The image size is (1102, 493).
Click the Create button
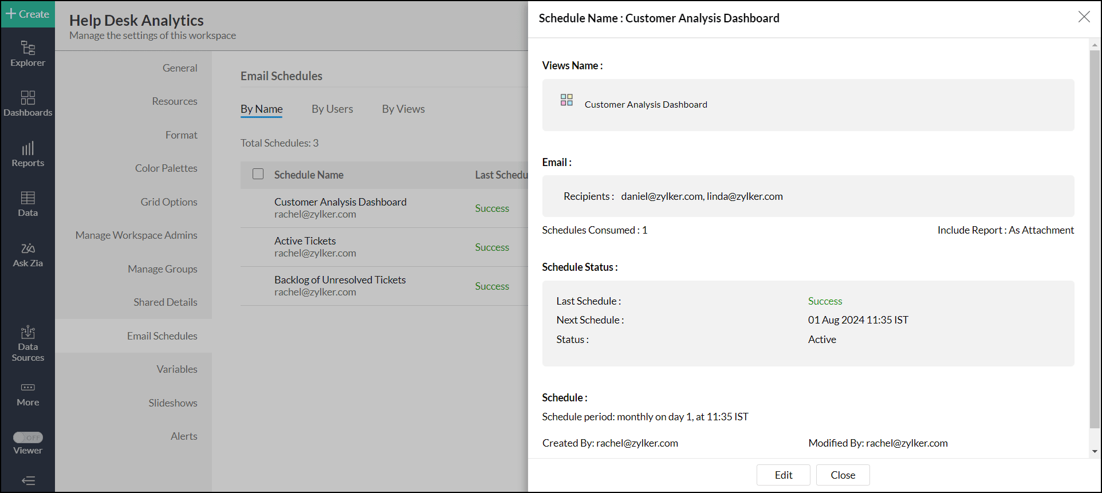coord(27,14)
